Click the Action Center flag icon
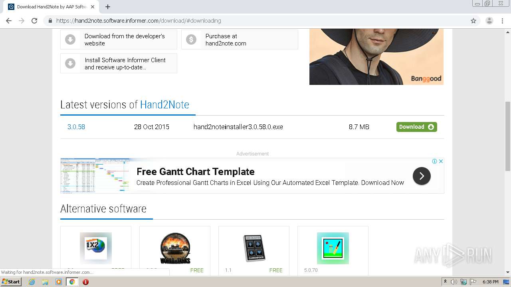Screen dimensions: 511x287 click(473, 282)
